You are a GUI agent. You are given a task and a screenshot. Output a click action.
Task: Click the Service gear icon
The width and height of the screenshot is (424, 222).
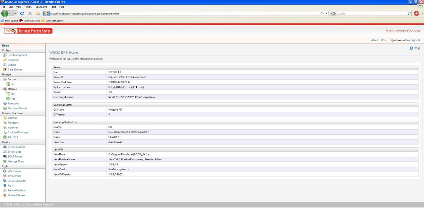(5, 79)
